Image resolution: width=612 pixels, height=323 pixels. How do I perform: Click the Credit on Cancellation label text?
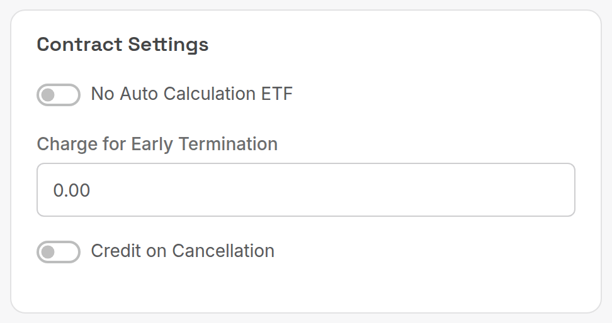[x=183, y=251]
